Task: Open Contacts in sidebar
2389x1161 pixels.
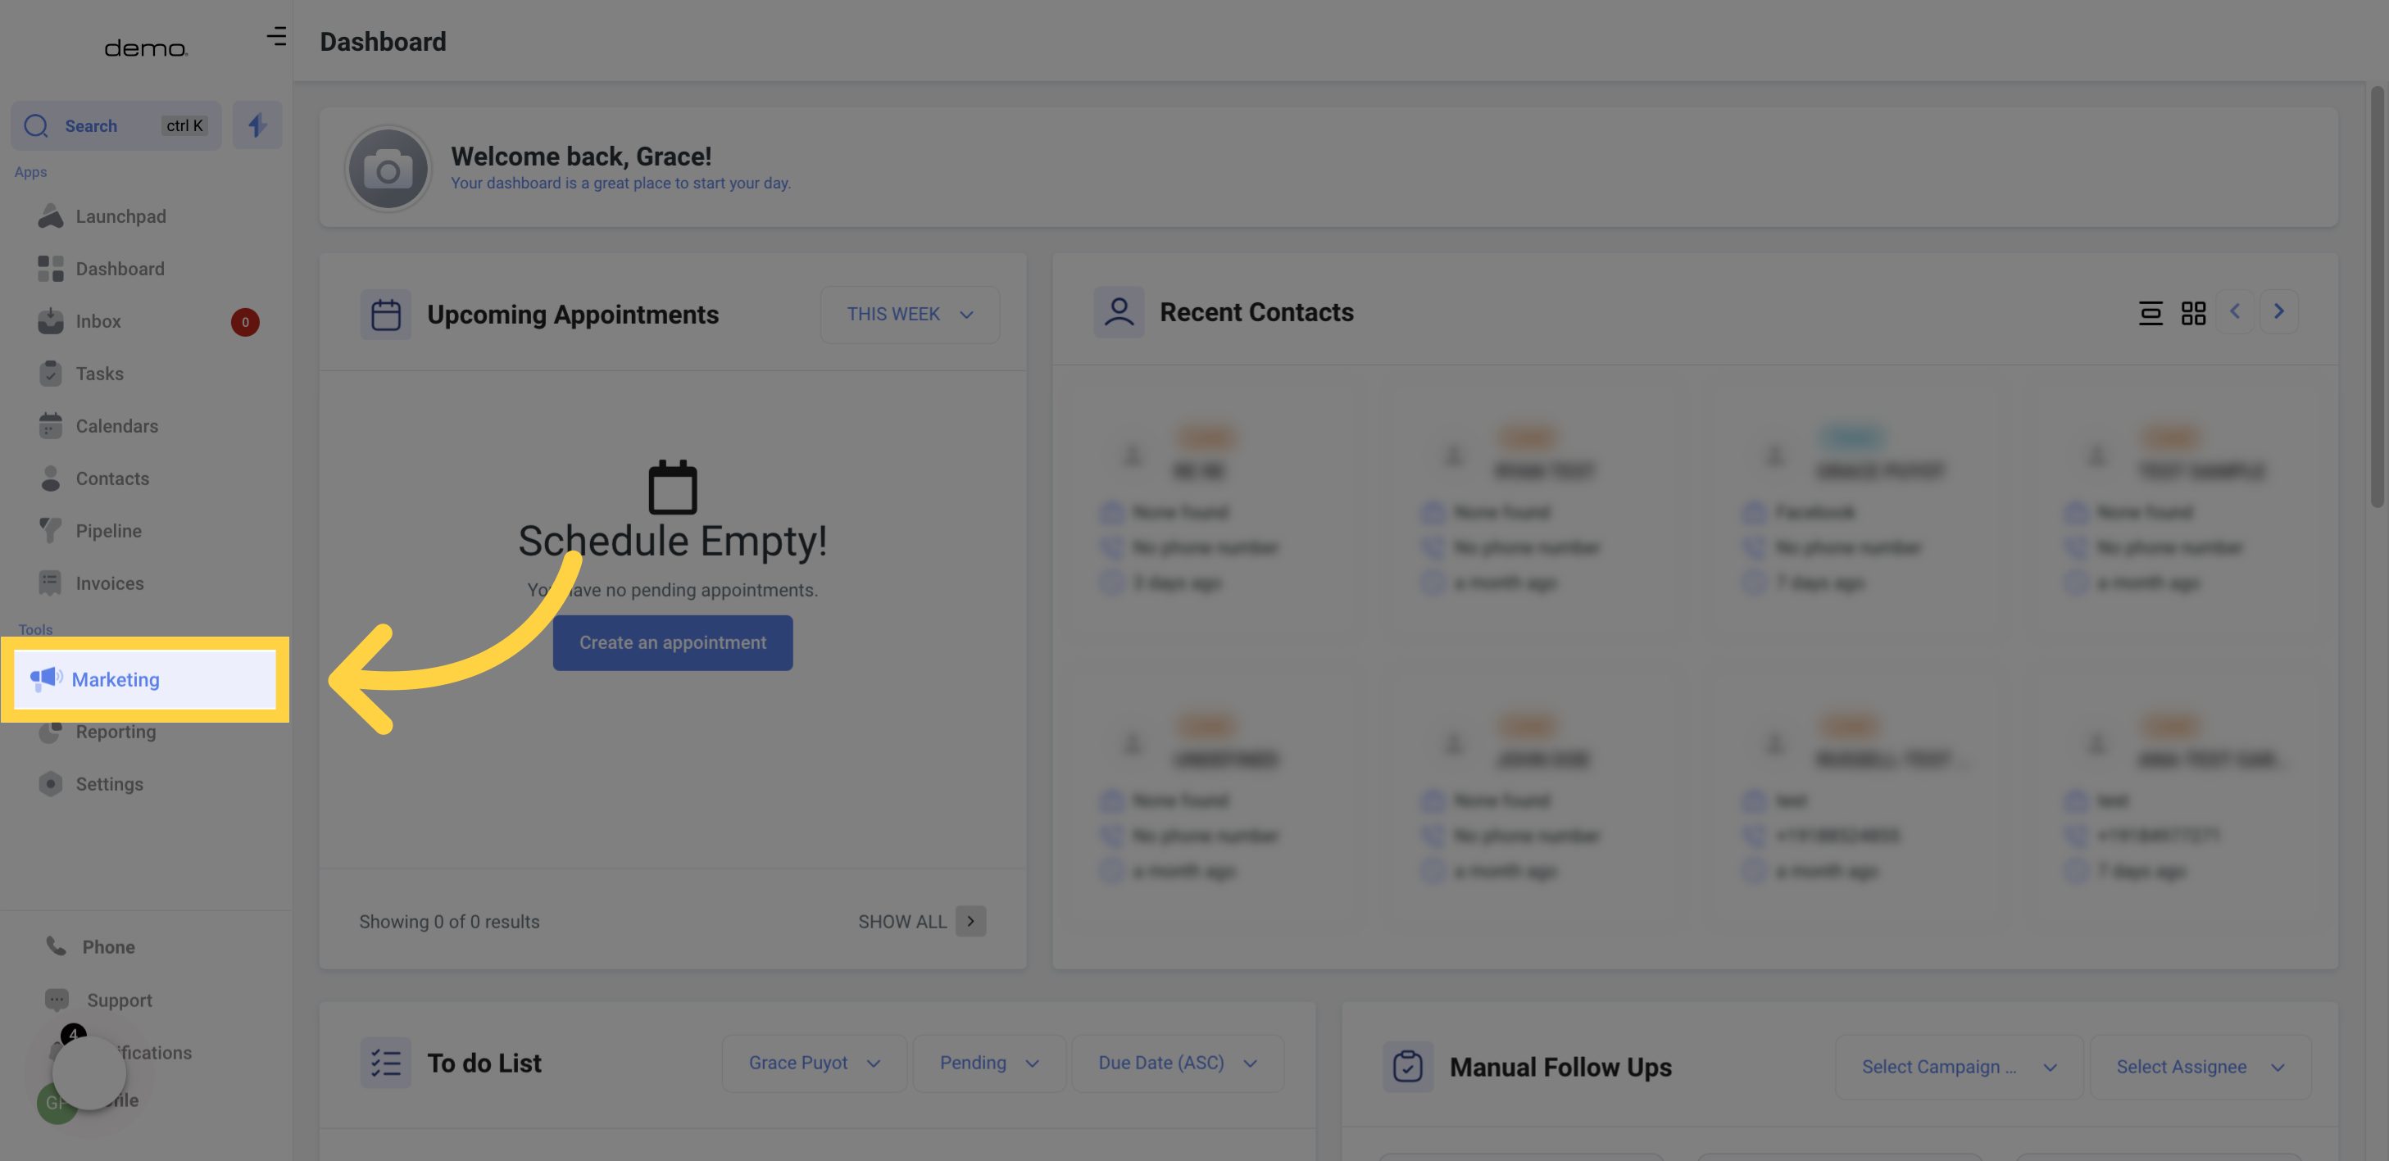Action: point(112,478)
